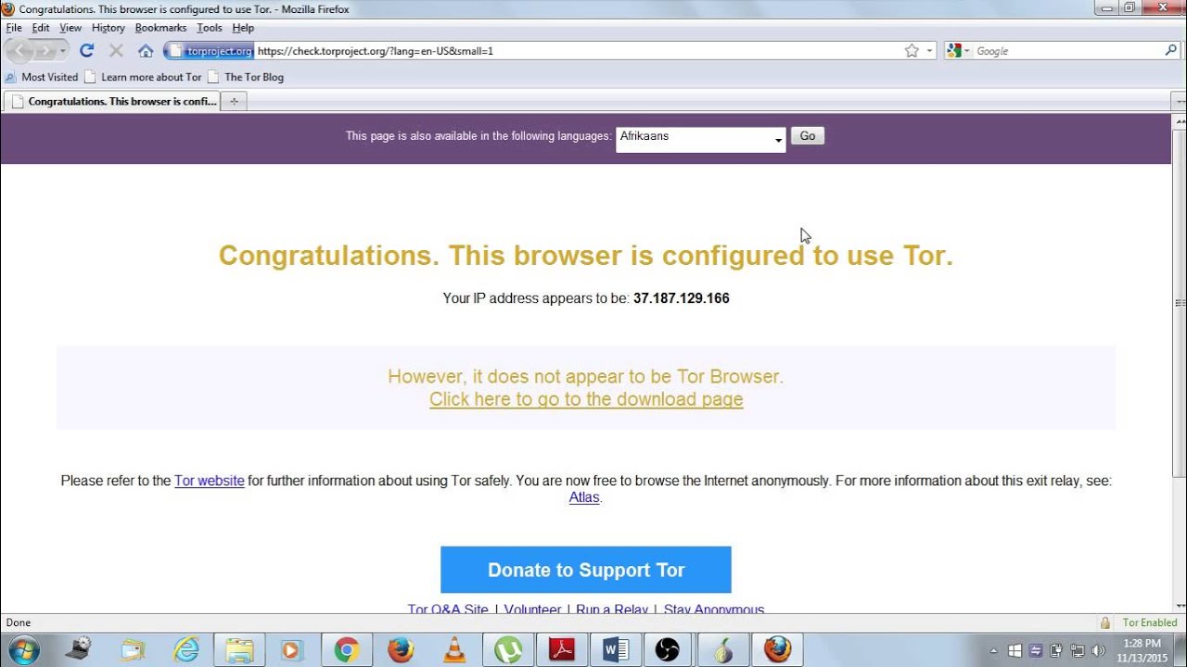Open the History menu
Viewport: 1187px width, 667px height.
(x=108, y=28)
